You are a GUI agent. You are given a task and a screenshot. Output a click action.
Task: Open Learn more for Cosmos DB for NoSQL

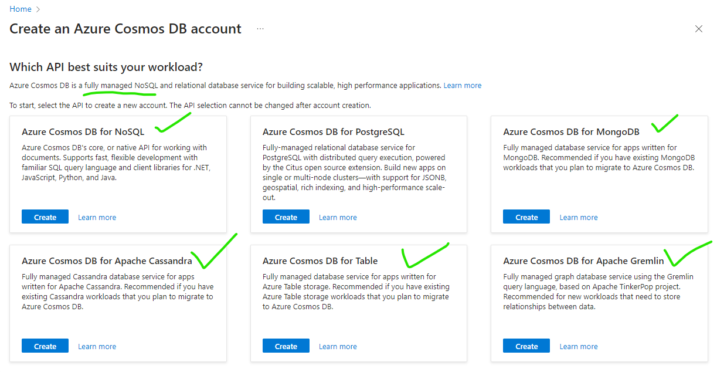click(x=97, y=217)
